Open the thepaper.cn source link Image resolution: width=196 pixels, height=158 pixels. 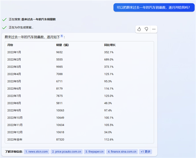(94, 151)
